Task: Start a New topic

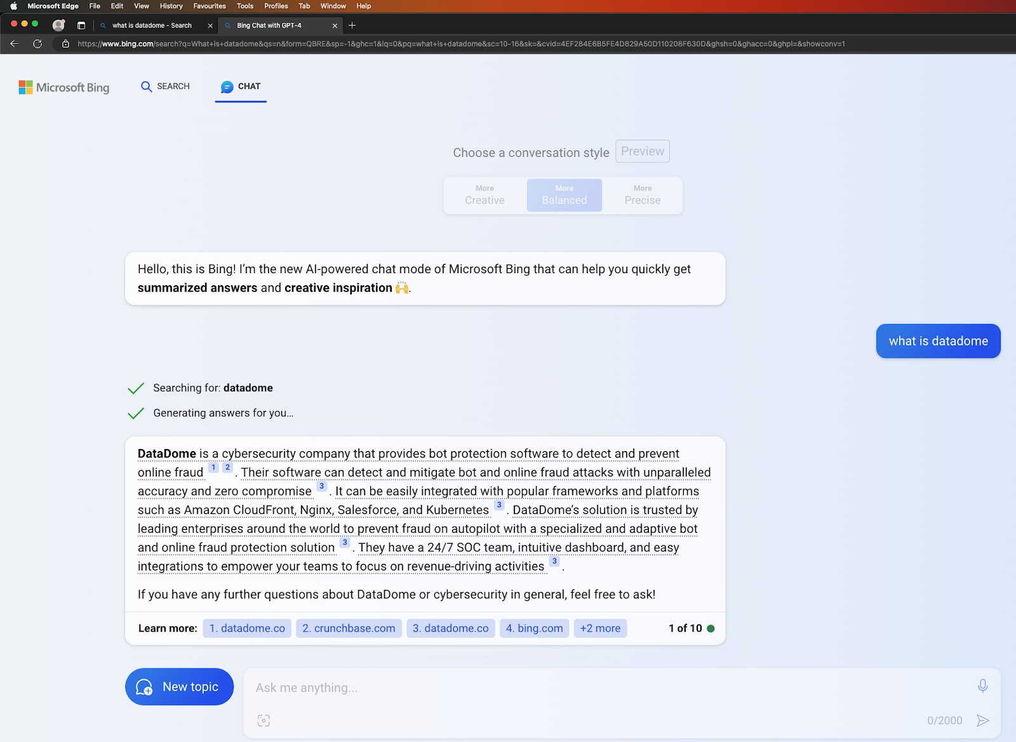Action: coord(179,687)
